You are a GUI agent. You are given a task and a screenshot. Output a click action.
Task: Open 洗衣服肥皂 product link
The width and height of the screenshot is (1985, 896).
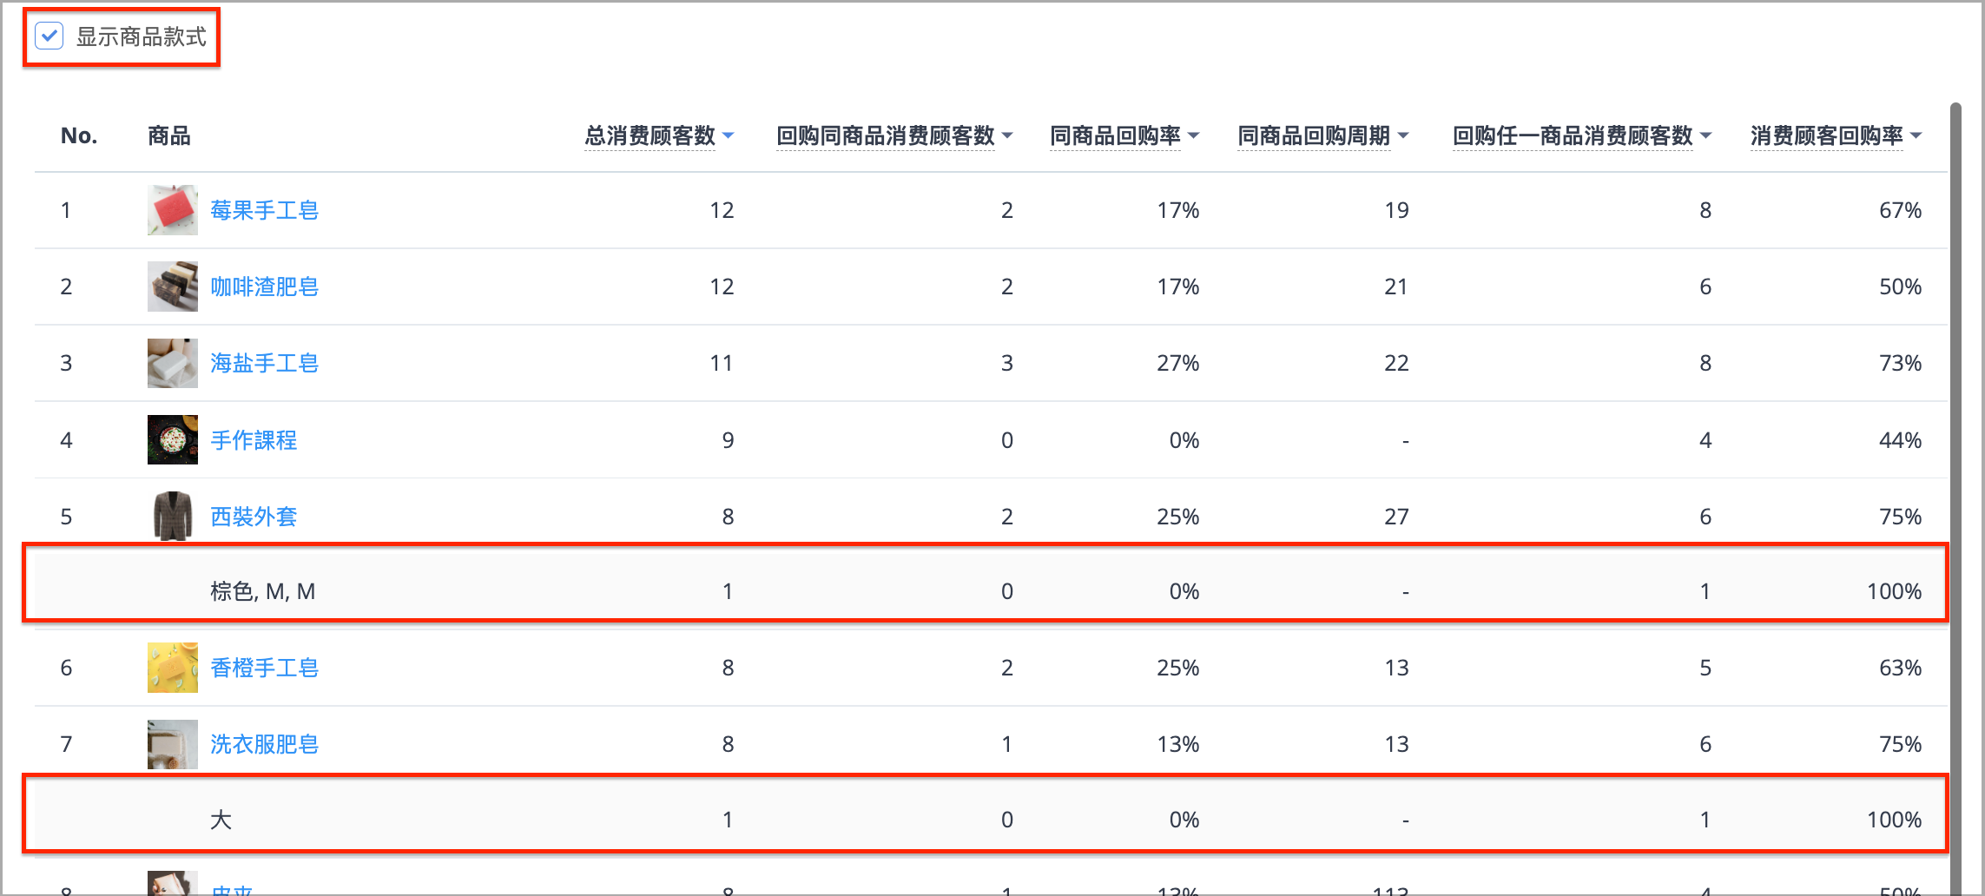[264, 744]
